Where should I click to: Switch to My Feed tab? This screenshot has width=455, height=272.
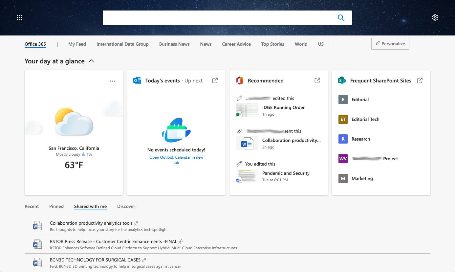pos(77,44)
